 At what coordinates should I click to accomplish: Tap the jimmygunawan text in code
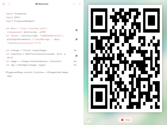point(14,32)
